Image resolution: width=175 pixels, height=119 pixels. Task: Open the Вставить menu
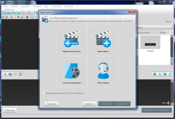pos(25,6)
